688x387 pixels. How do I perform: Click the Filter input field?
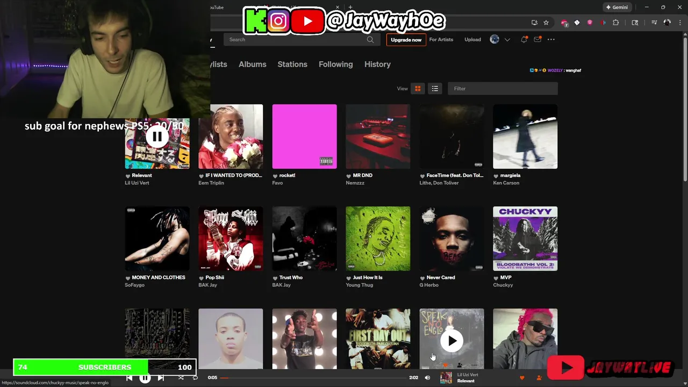tap(503, 89)
